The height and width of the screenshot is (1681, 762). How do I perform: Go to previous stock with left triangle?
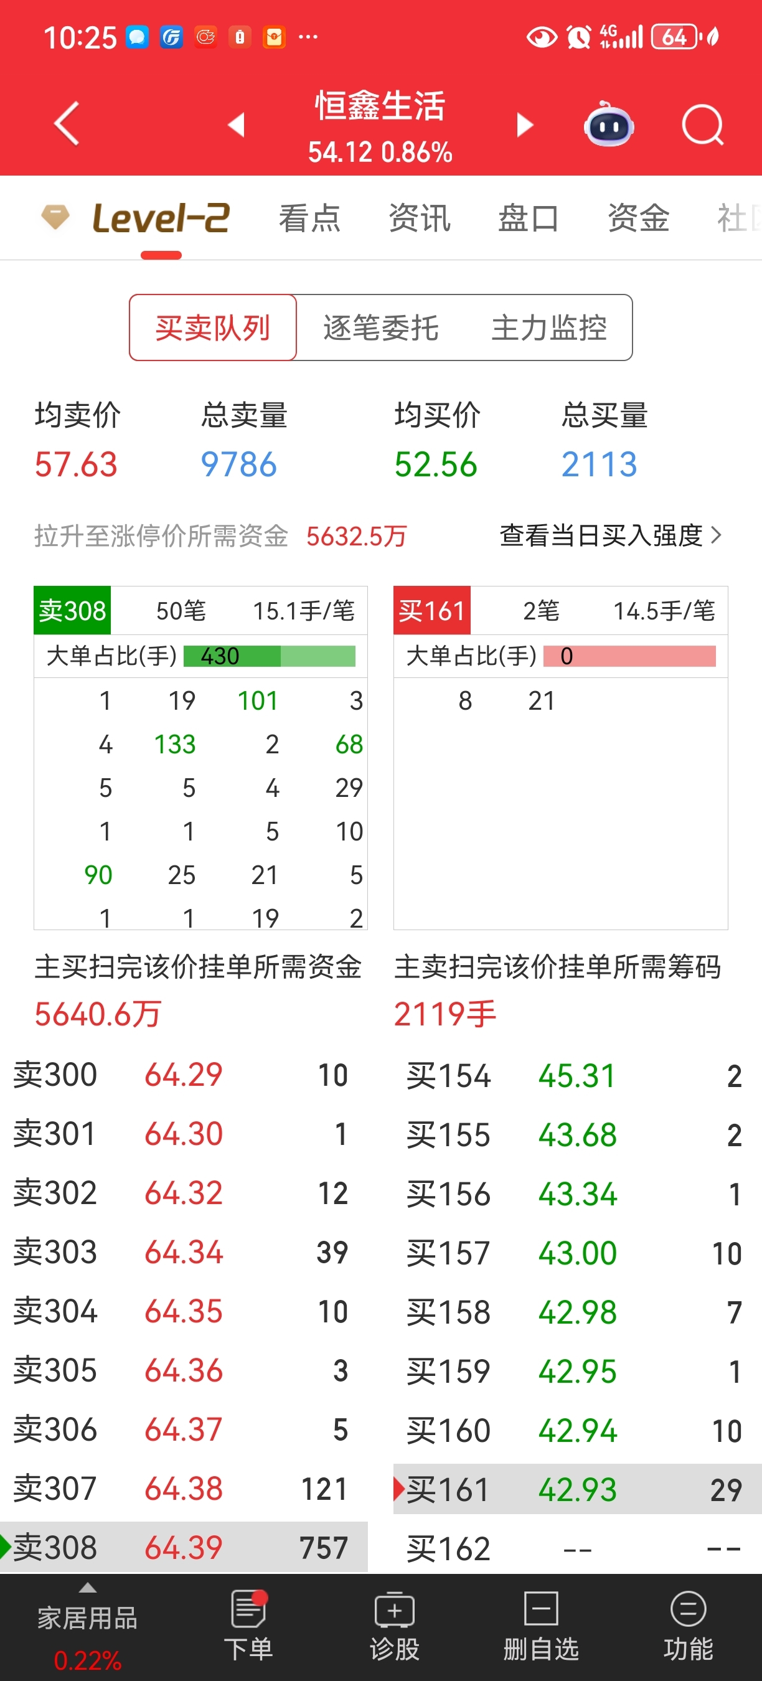pos(236,125)
